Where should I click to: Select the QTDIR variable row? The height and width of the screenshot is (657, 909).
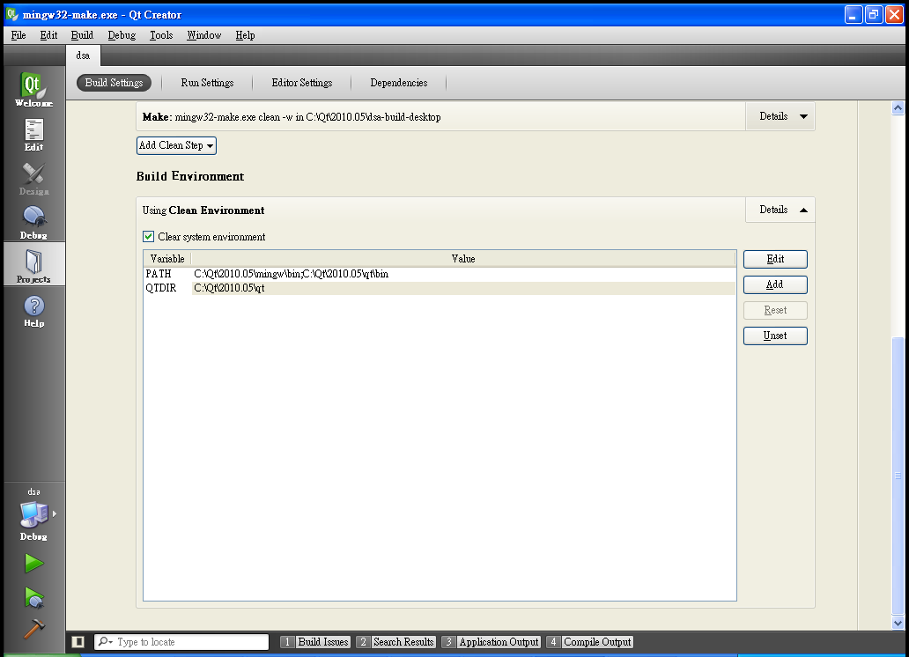pyautogui.click(x=440, y=288)
